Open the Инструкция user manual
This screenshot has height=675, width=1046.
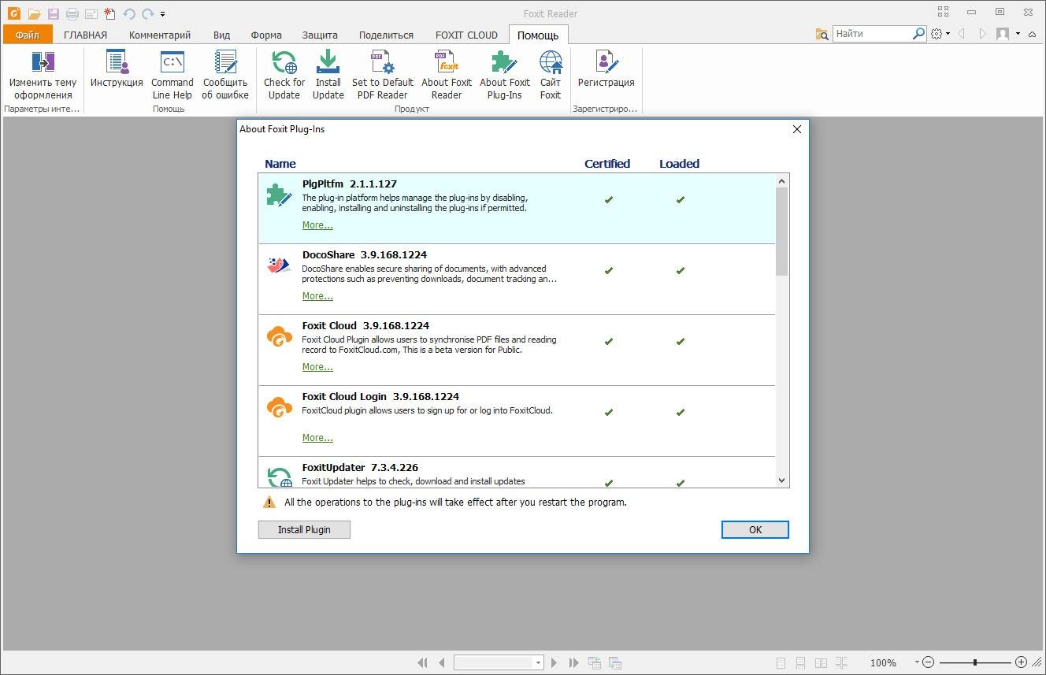(117, 69)
